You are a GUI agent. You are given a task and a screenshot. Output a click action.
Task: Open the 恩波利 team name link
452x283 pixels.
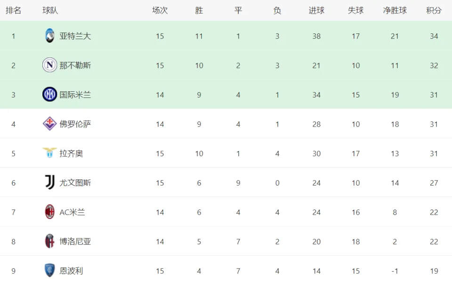pos(71,271)
